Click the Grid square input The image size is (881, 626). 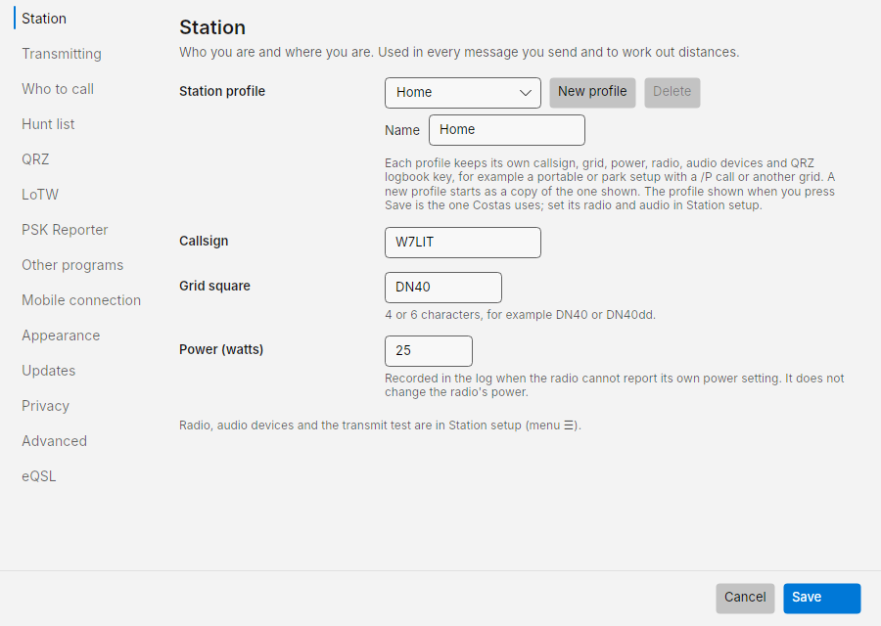[442, 288]
